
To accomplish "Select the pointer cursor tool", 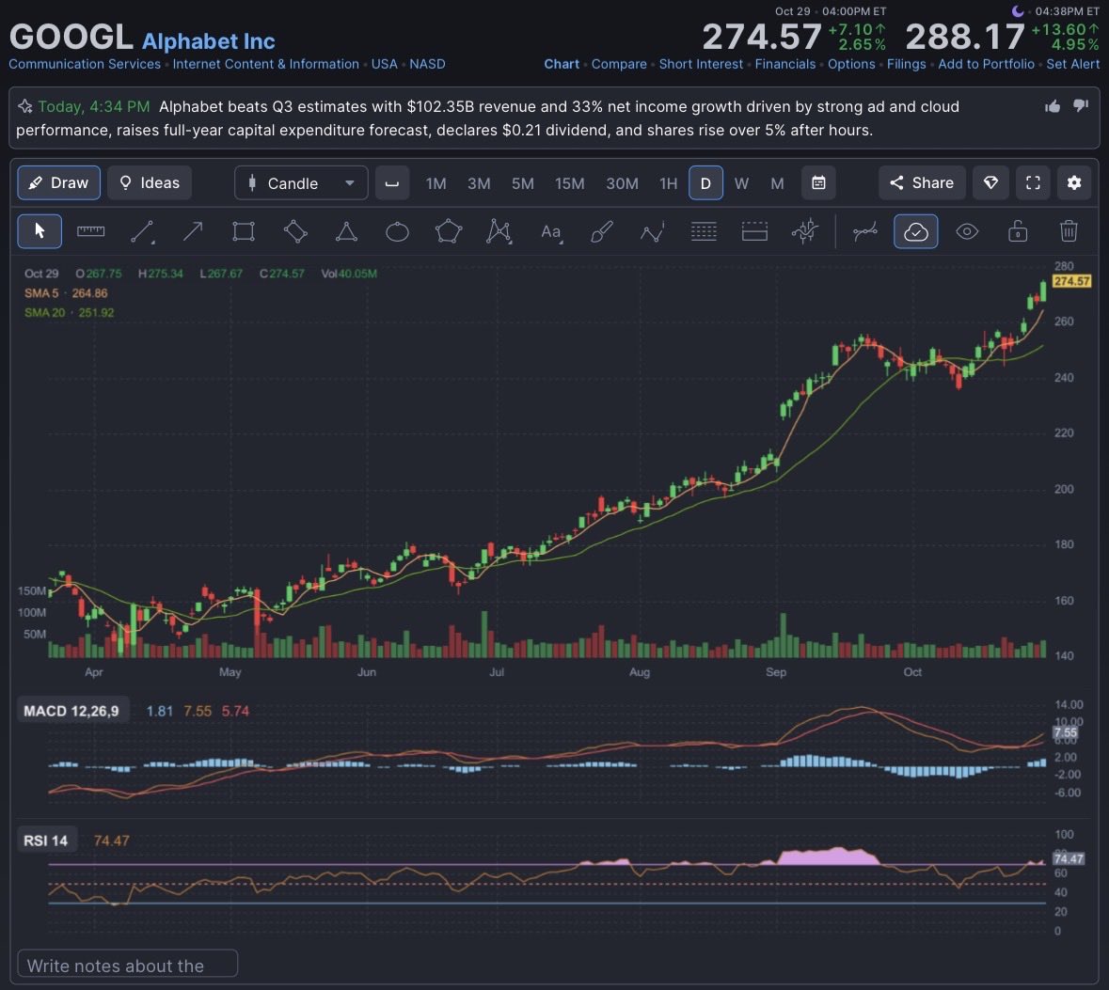I will coord(40,231).
